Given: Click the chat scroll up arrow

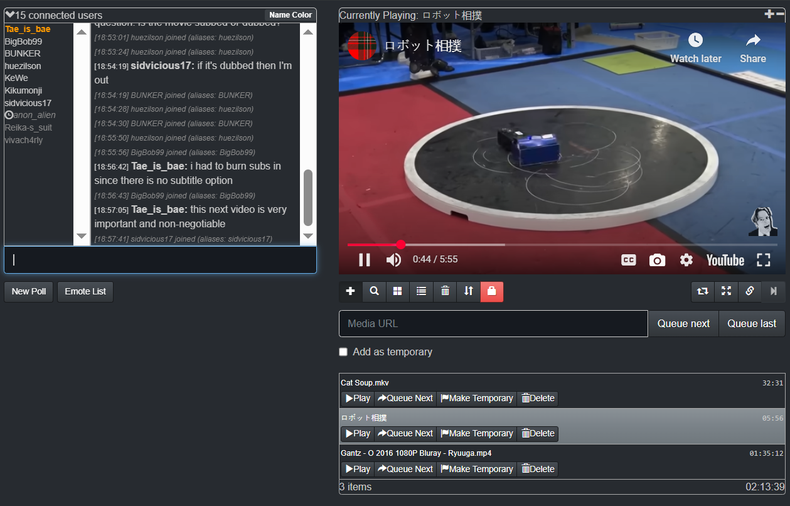Looking at the screenshot, I should [308, 32].
